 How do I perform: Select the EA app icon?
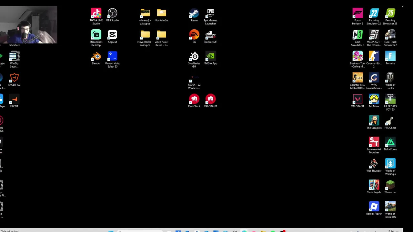[x=194, y=35]
